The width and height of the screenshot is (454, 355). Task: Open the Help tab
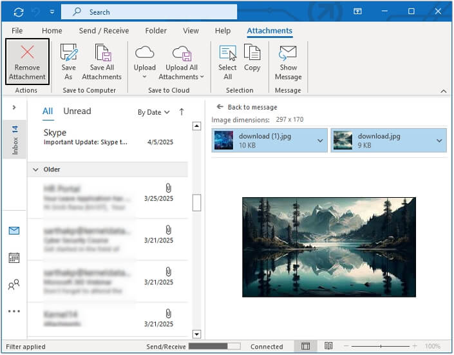(x=223, y=31)
